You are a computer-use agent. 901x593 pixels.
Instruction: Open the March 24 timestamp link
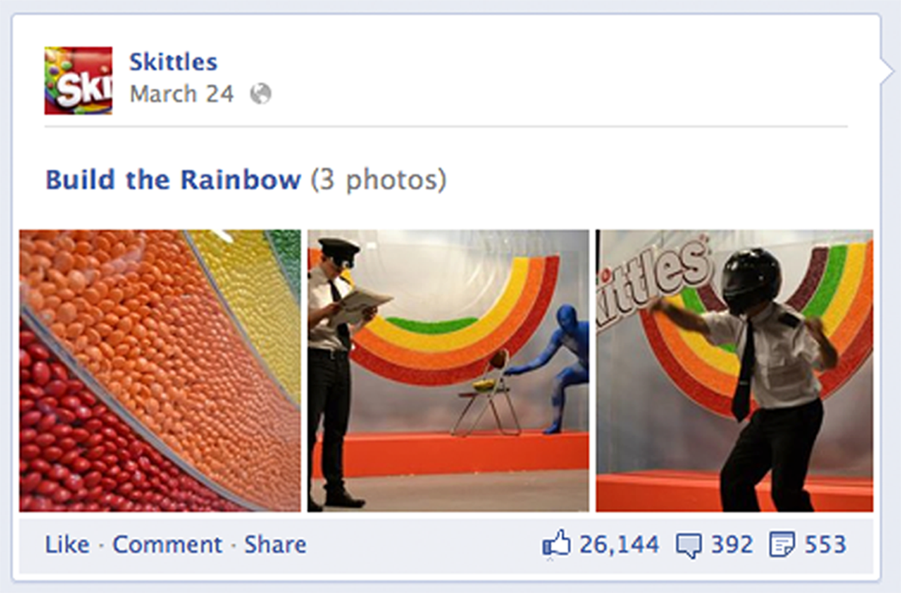[x=182, y=94]
